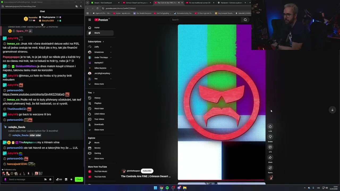Viewport: 340px width, 191px height.
Task: Open Liked videos
Action: 100,114
